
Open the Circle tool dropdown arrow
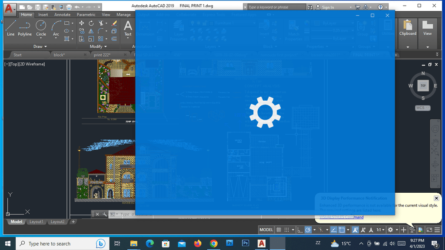(41, 38)
